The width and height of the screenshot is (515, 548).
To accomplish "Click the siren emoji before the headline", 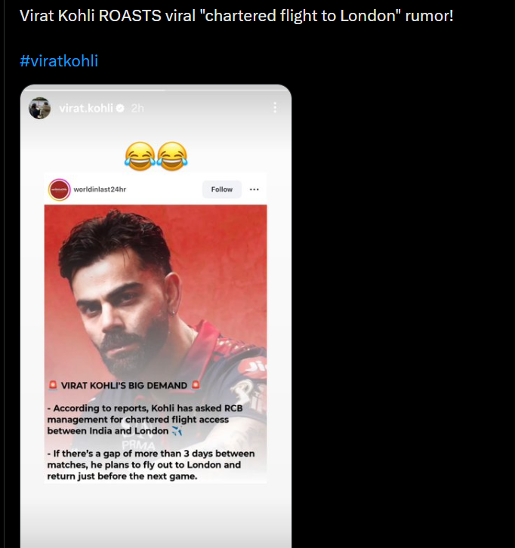I will (53, 386).
